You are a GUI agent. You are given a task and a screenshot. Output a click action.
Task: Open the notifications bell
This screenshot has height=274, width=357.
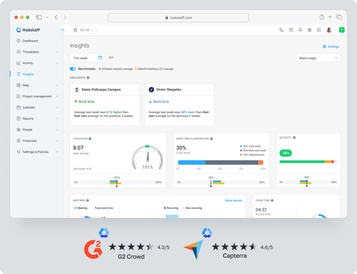(x=300, y=30)
